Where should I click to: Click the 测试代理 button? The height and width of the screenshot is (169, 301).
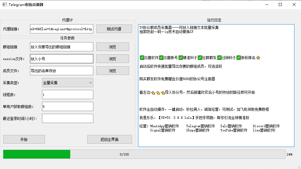coord(114,29)
